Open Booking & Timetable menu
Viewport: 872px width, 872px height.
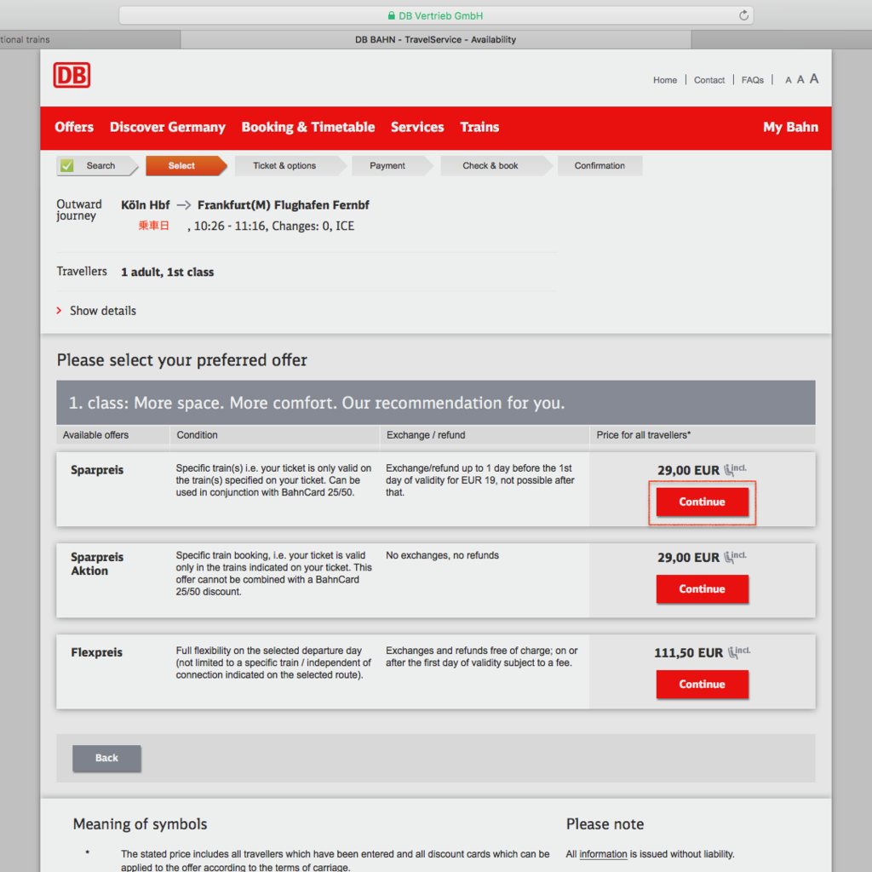click(308, 127)
